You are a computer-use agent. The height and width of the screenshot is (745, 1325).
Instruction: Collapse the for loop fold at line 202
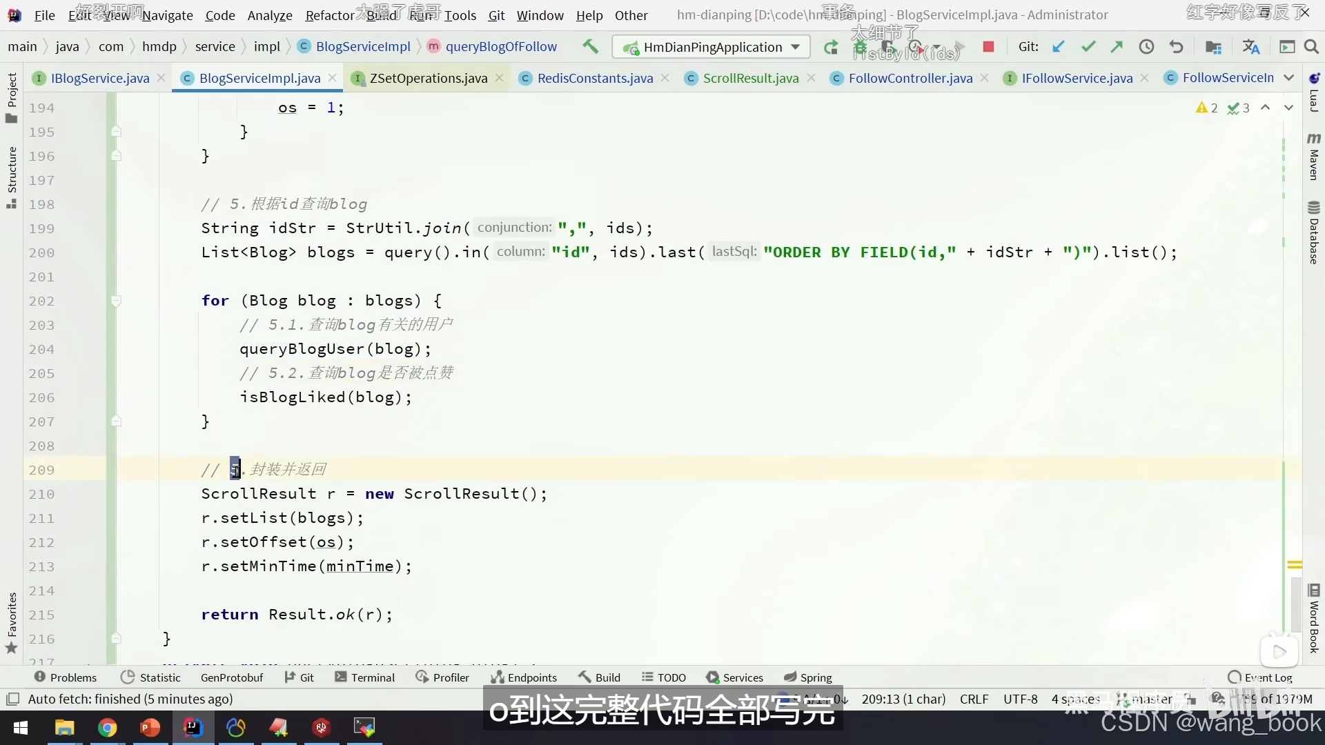pyautogui.click(x=116, y=301)
